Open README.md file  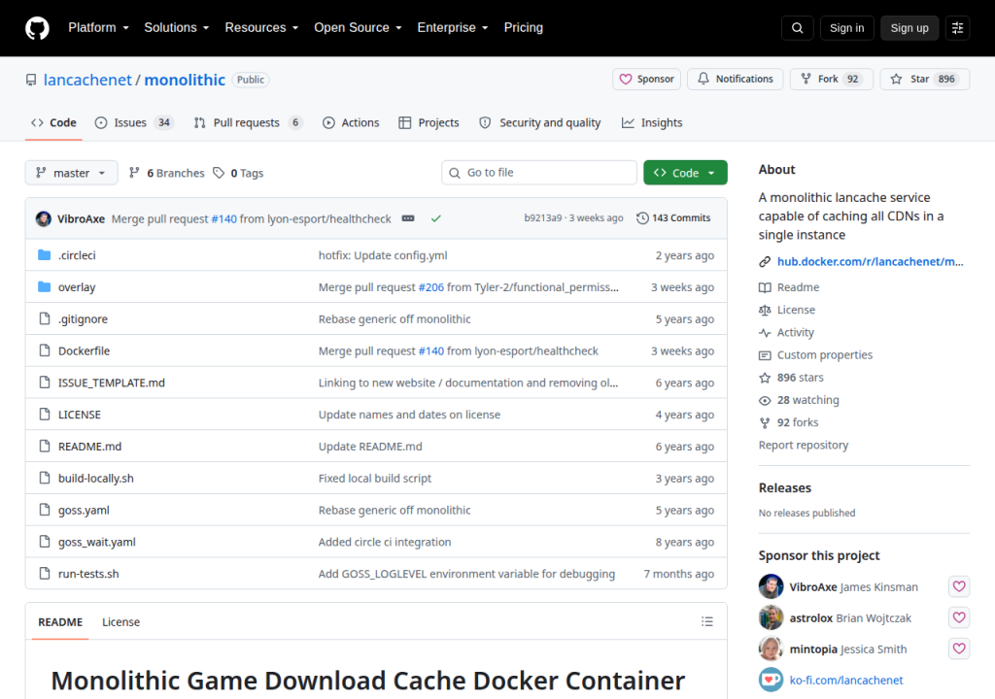89,447
